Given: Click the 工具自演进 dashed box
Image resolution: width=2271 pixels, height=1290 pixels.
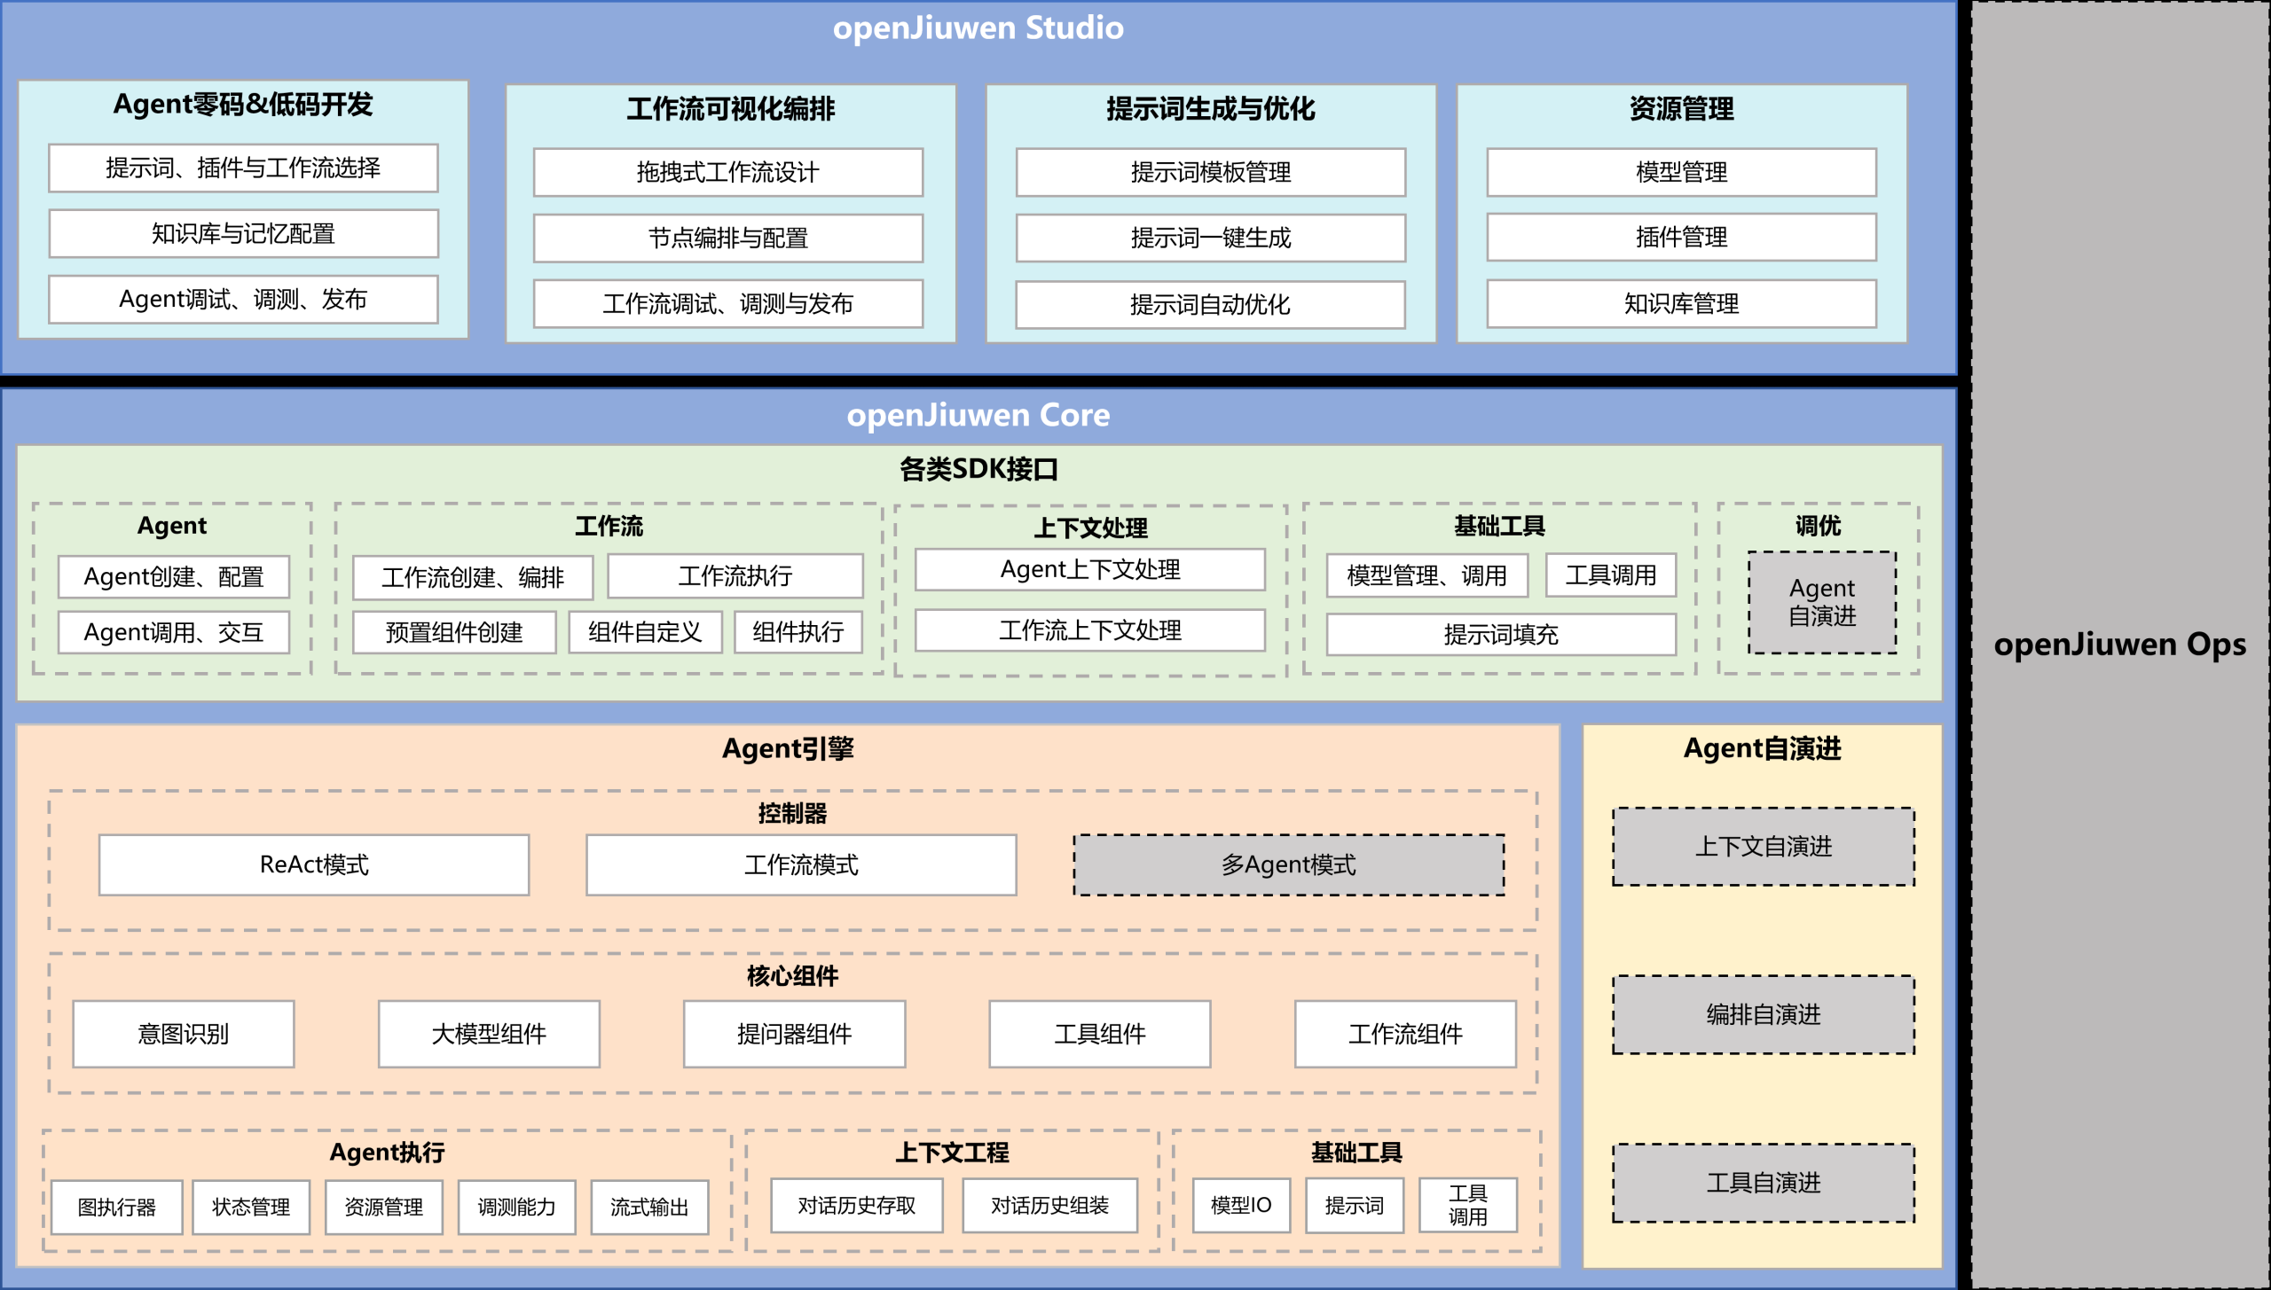Looking at the screenshot, I should click(x=1763, y=1183).
